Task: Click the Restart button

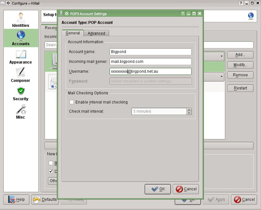Action: [x=240, y=88]
